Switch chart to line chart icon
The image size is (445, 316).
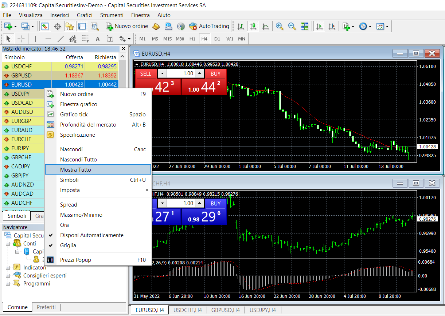265,26
